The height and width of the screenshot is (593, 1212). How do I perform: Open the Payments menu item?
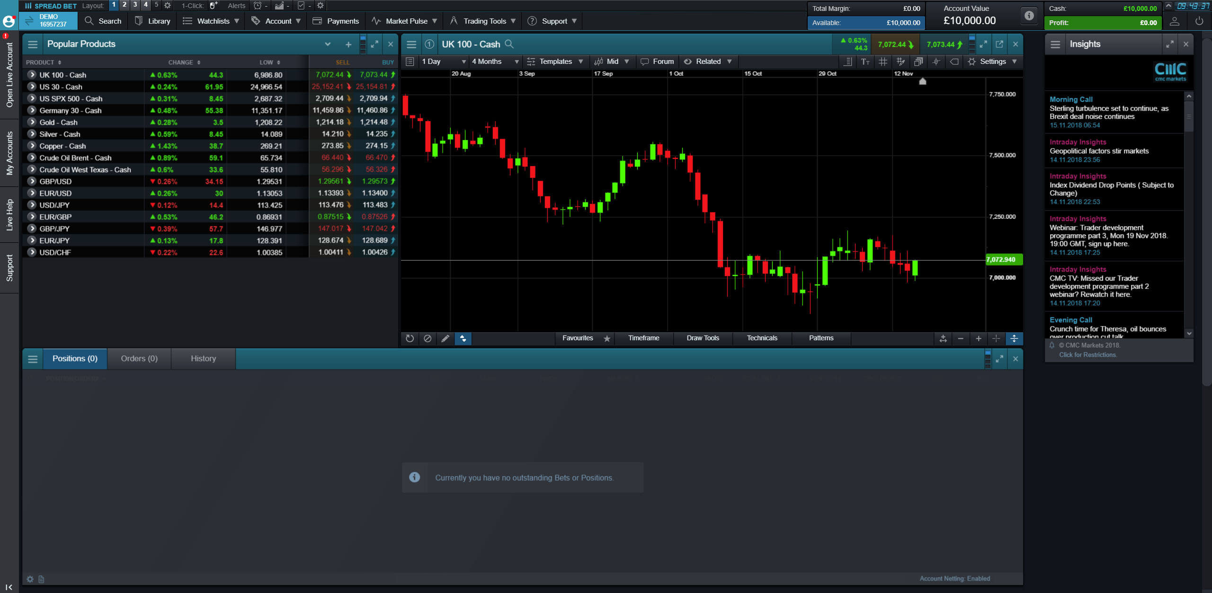coord(336,21)
